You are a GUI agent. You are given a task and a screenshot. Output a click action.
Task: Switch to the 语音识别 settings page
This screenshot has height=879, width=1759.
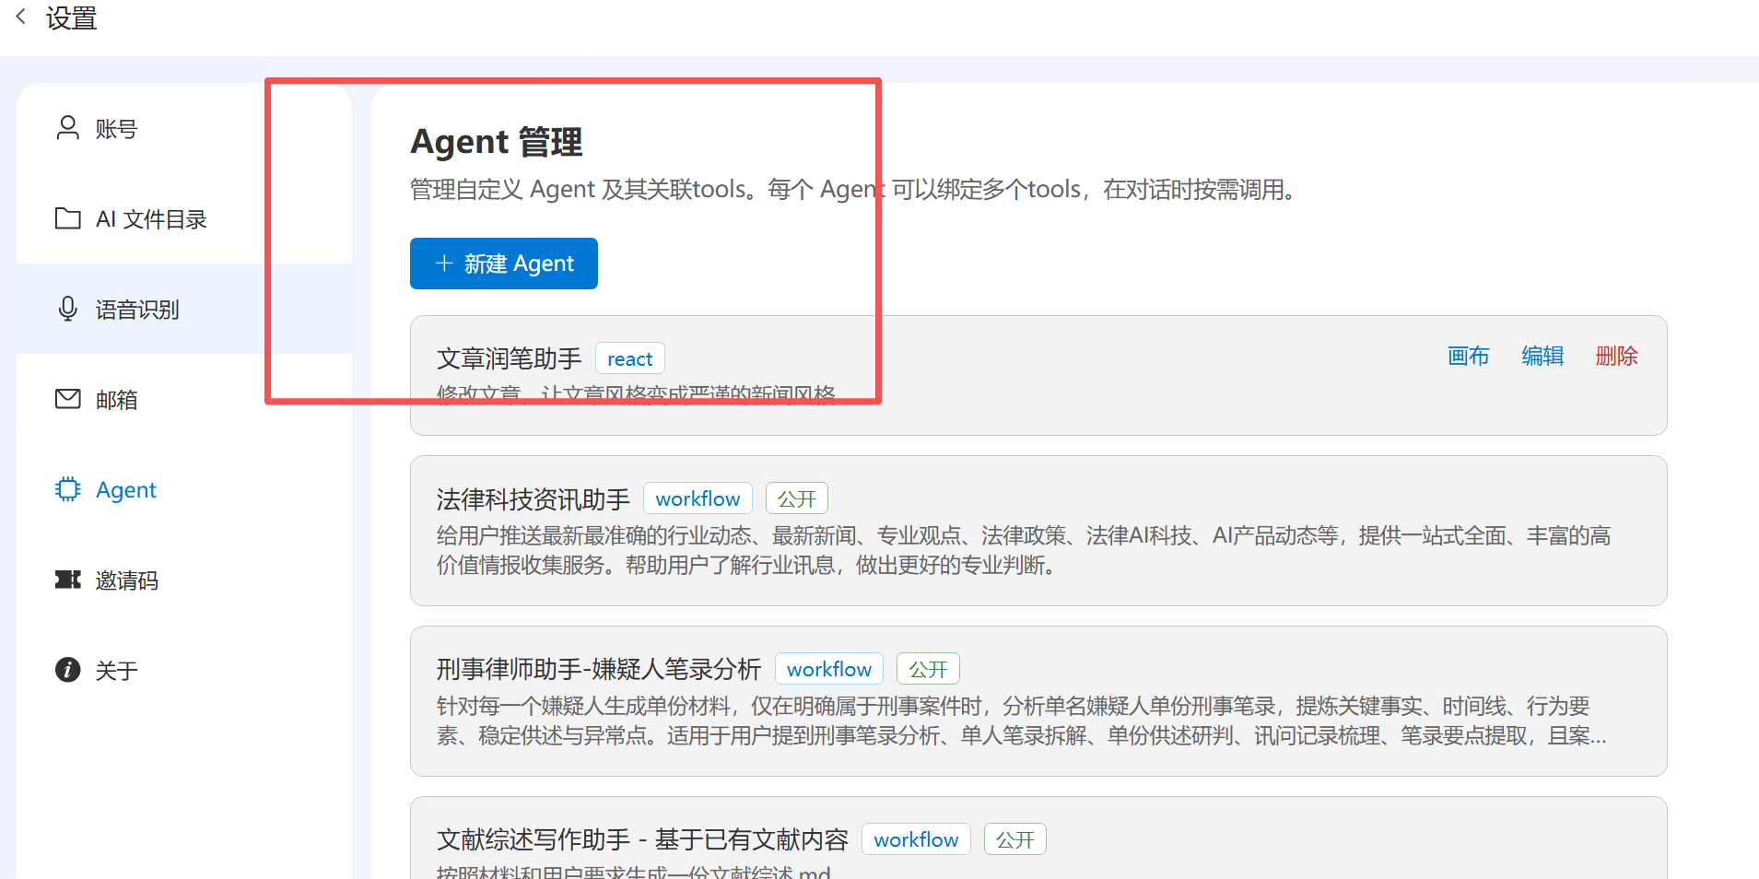coord(137,310)
